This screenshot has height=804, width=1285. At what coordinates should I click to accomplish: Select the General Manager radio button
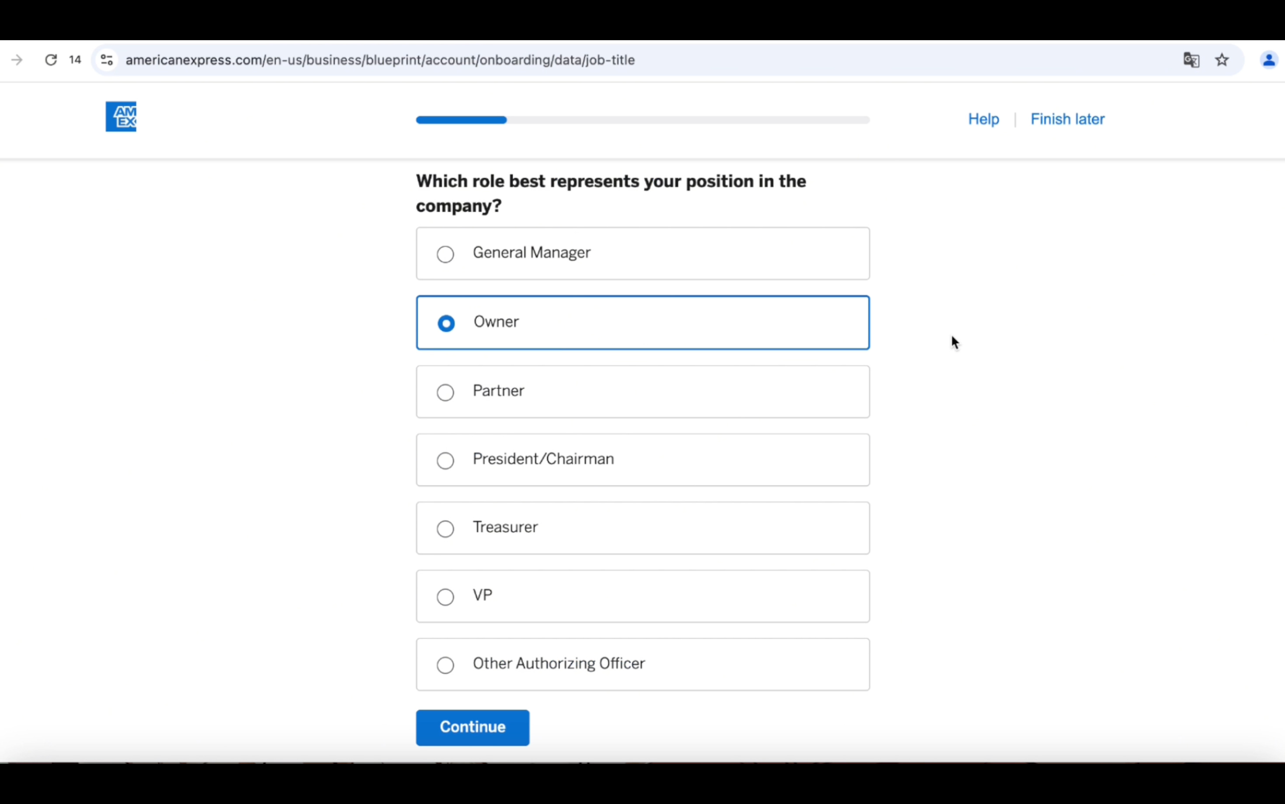tap(445, 254)
